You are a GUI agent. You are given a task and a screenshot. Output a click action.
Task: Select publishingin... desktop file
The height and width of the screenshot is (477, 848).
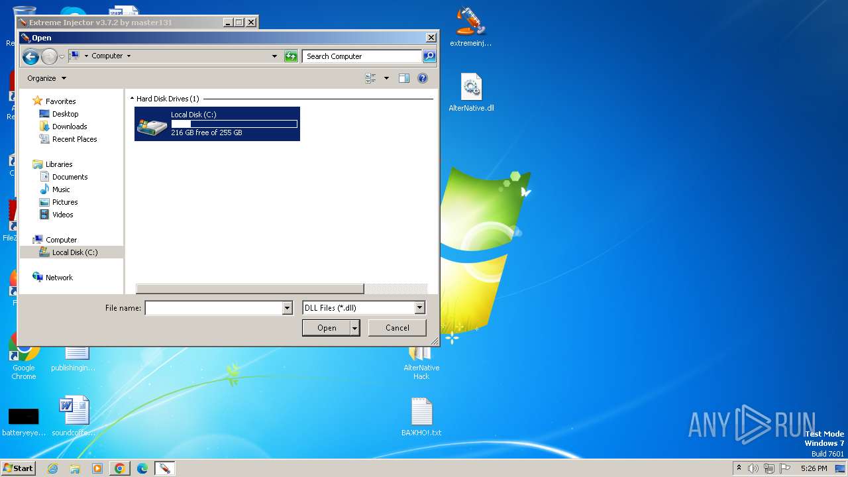coord(74,358)
